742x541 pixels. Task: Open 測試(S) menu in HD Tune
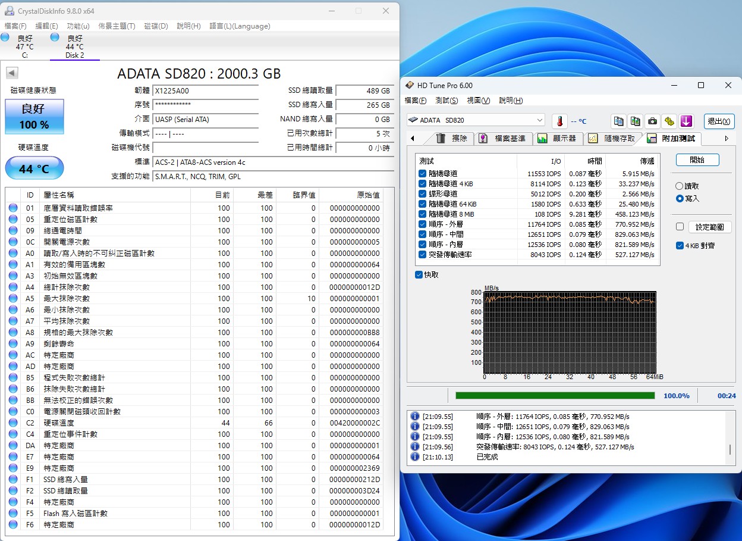[x=447, y=101]
